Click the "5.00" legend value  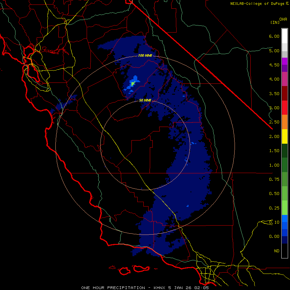pos(274,51)
